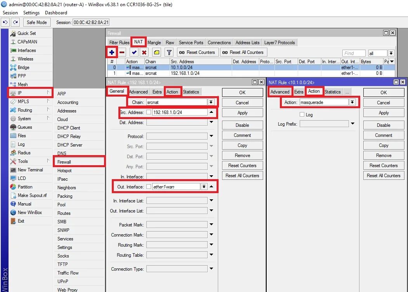
Task: Open Statistics tab in NAT Rule 10.1.0.0/24
Action: [332, 92]
